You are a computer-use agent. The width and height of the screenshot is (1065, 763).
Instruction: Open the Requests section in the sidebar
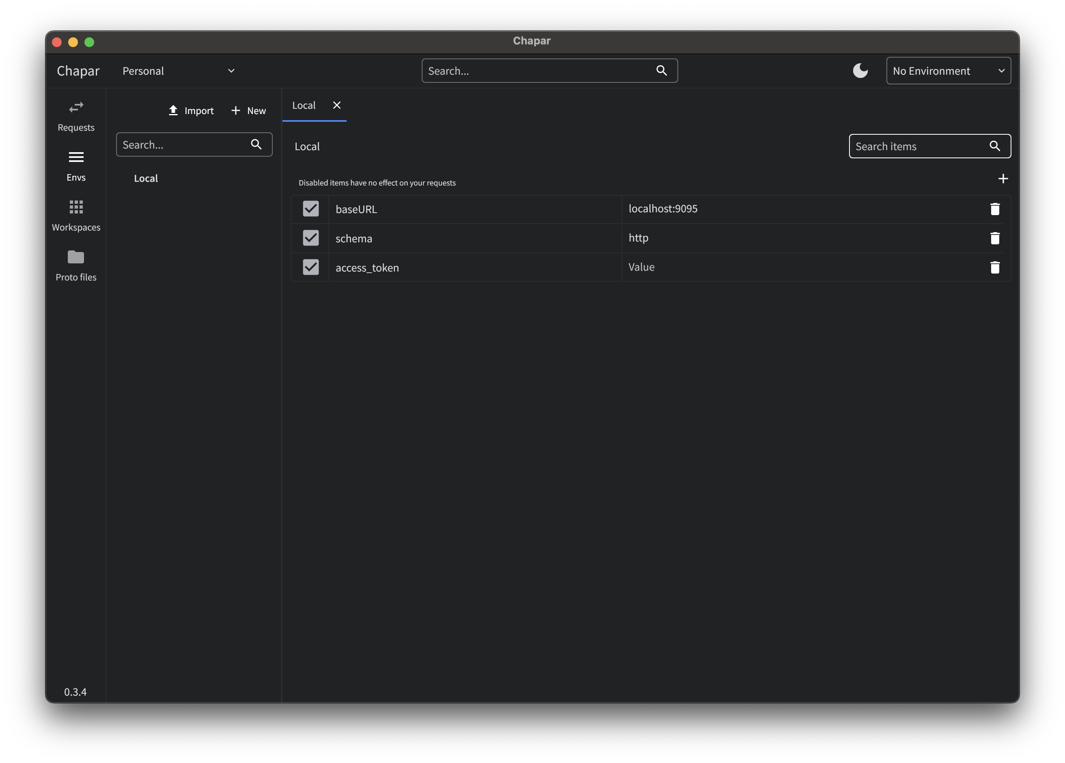(75, 117)
